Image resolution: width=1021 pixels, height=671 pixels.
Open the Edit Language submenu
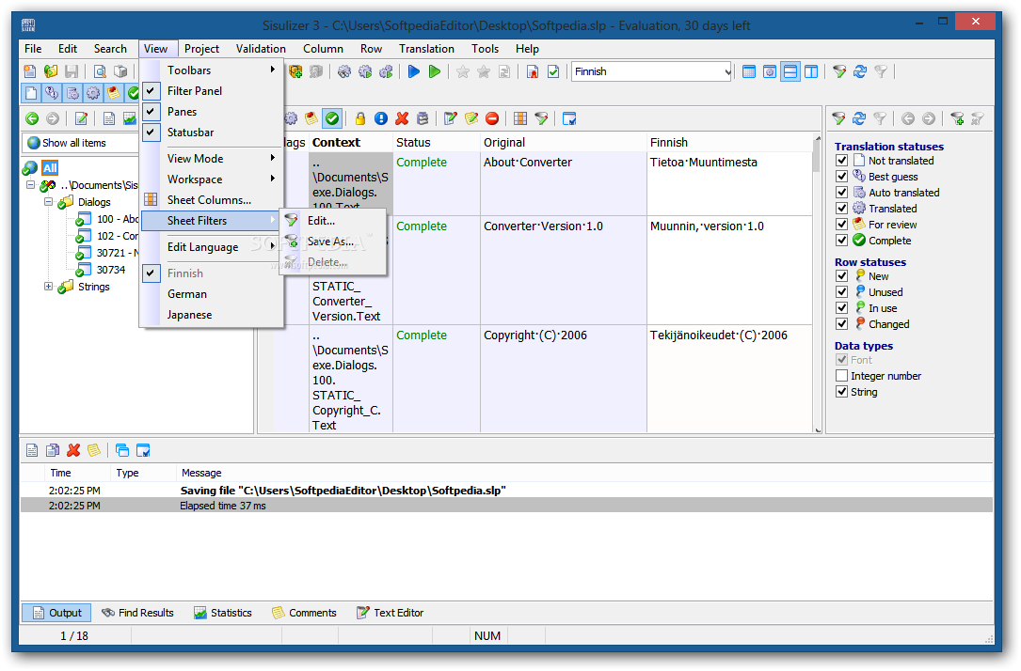(212, 247)
